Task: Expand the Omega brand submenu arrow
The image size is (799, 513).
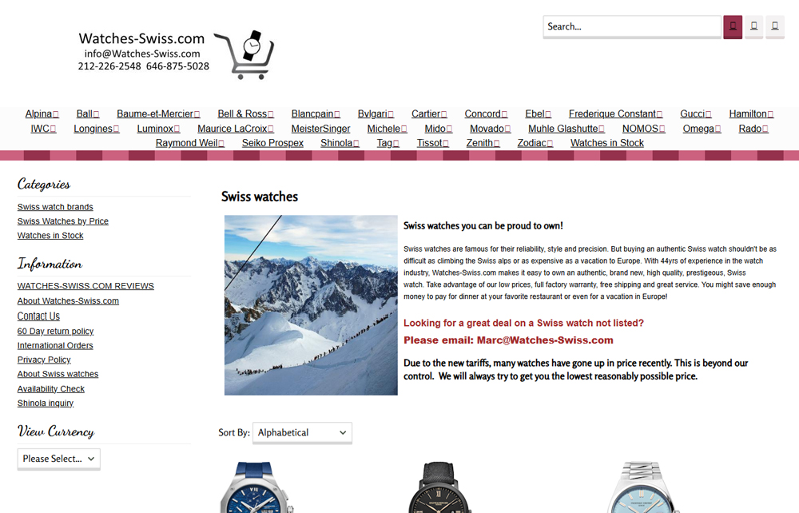Action: 718,129
